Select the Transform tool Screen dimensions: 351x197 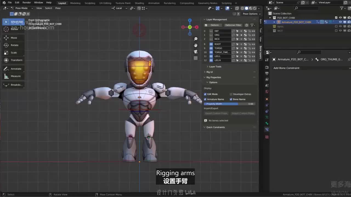[x=13, y=60]
